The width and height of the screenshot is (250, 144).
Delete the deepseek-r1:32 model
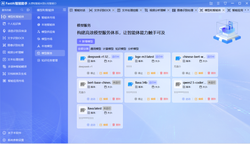coord(116,73)
